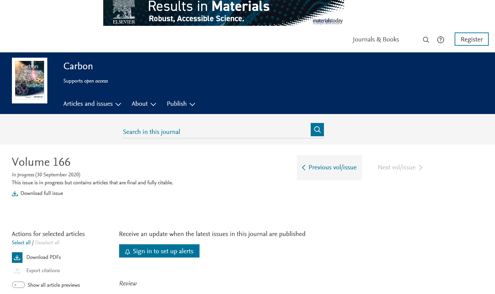Click the Deselect all link
Viewport: 495px width, 294px height.
47,243
